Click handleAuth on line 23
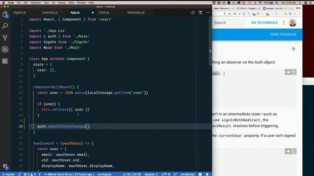314x176 pixels. tap(44, 143)
